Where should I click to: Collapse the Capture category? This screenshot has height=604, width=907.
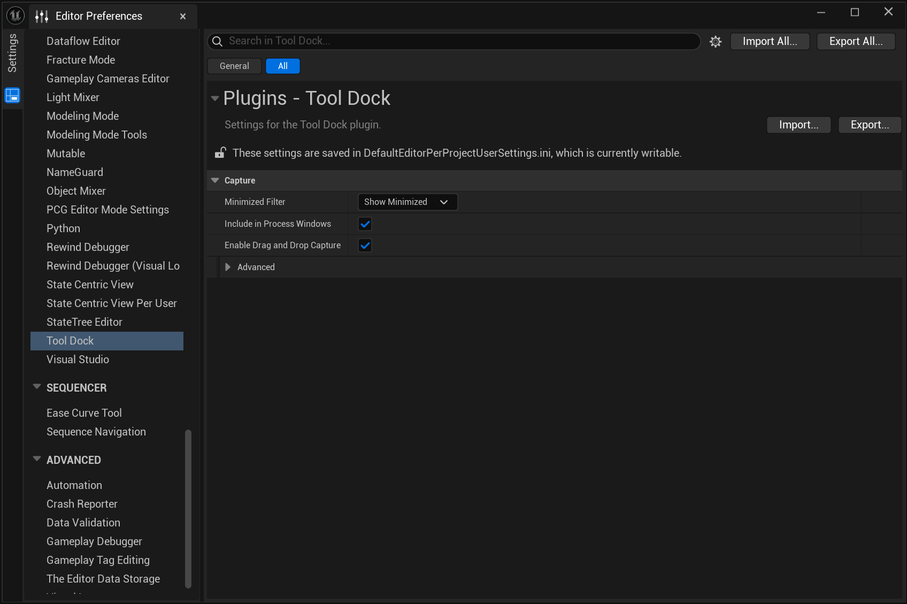coord(215,181)
